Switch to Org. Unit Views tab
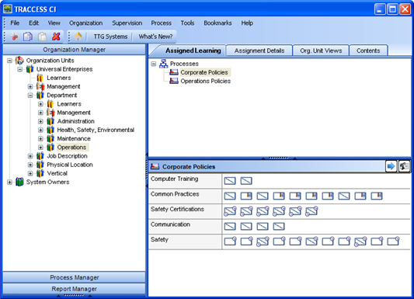This screenshot has height=299, width=414. click(x=321, y=50)
